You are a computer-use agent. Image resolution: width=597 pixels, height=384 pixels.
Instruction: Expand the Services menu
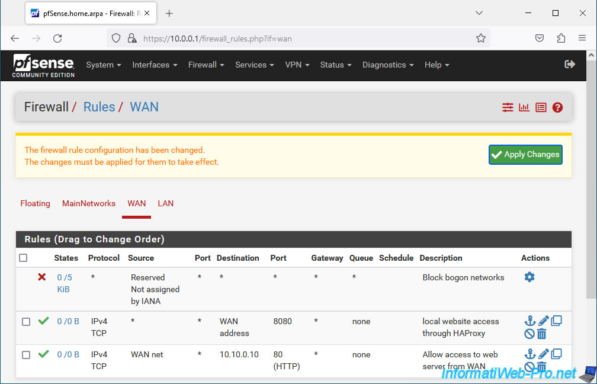(x=254, y=65)
